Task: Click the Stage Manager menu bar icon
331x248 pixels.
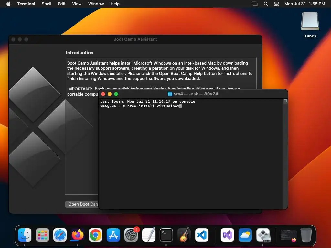Action: (x=255, y=4)
